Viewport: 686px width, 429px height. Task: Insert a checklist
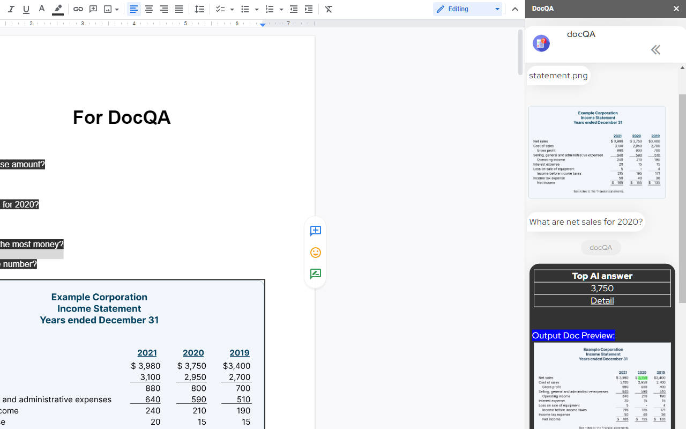pos(220,9)
